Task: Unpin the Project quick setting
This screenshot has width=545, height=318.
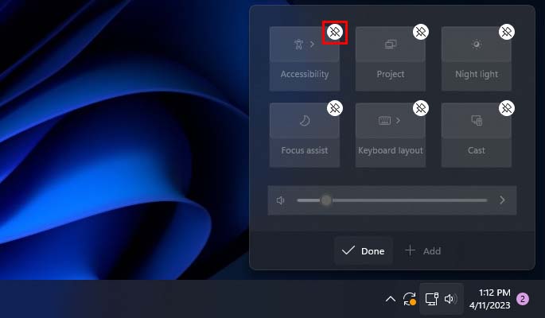Action: tap(421, 32)
